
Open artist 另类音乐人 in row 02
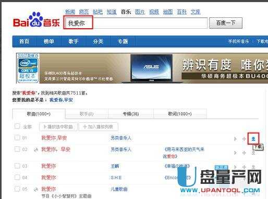(x=121, y=149)
